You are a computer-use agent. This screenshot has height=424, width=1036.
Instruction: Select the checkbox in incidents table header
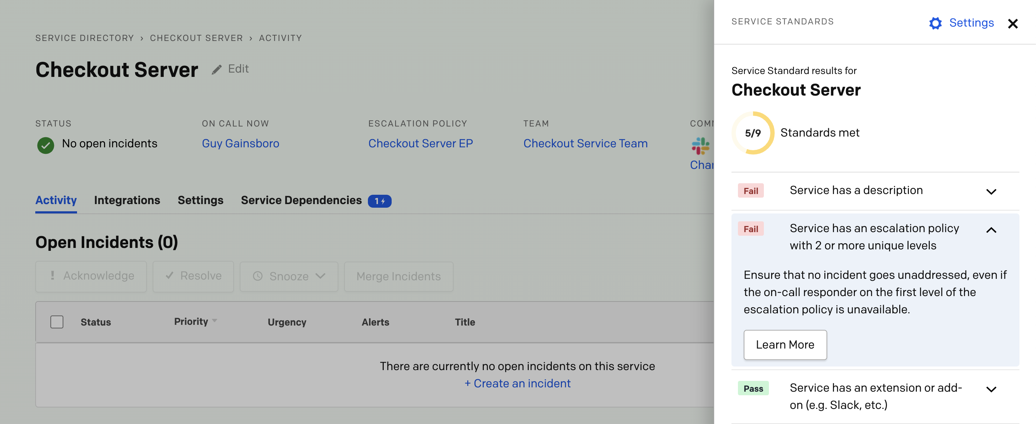click(57, 321)
